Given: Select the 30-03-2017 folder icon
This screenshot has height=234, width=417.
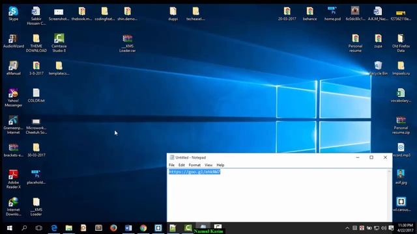Looking at the screenshot, I should pyautogui.click(x=36, y=150).
